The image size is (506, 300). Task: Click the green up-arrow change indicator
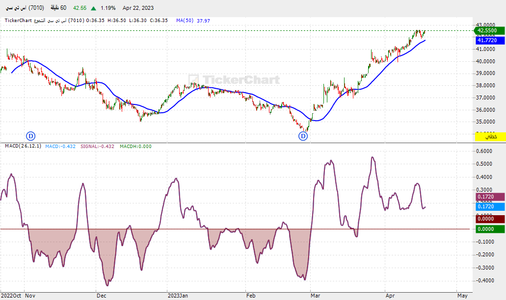pos(93,8)
